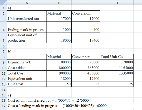
Task: Click value 17400 in row 5
Action: (x=86, y=38)
